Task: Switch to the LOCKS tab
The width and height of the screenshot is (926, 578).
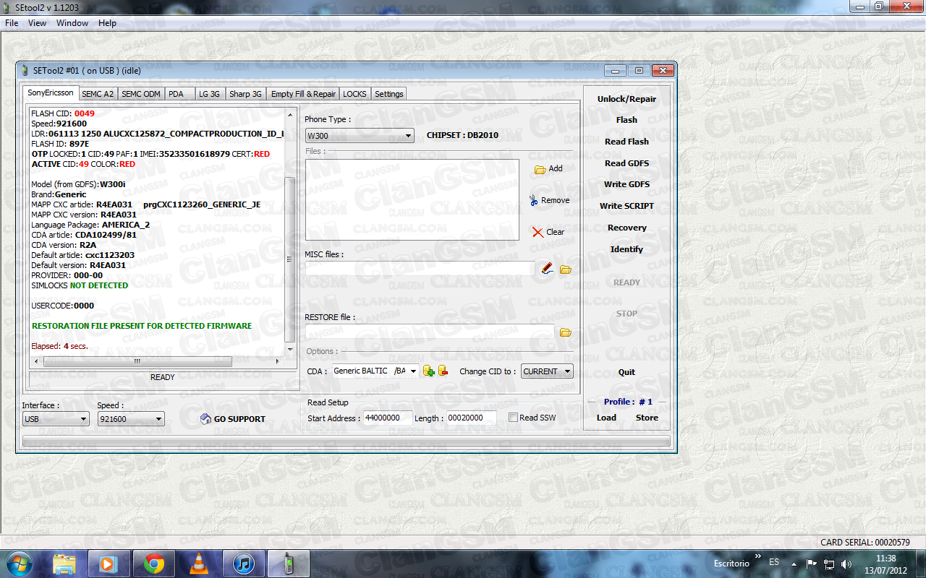Action: [x=354, y=94]
